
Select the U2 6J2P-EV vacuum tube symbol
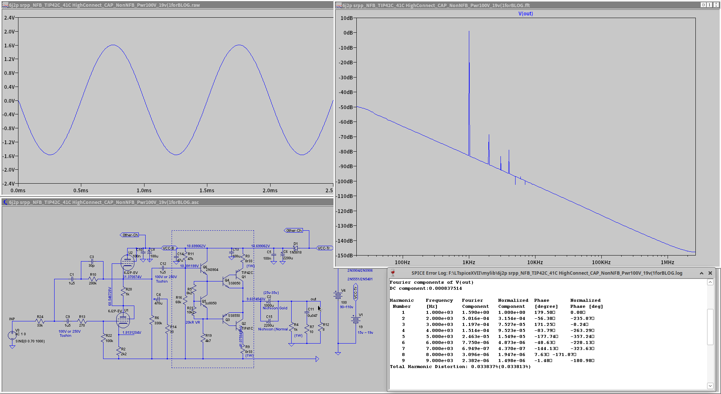point(127,262)
